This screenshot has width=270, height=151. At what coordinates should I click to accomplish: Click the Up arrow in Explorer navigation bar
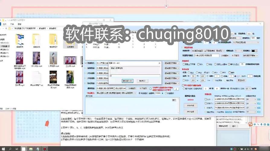click(6, 28)
